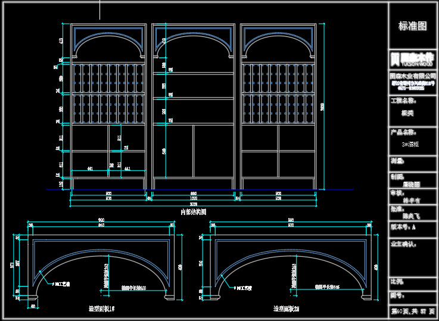Click the ellipse major semi-axis 400 label
Image resolution: width=439 pixels, height=321 pixels.
tap(133, 288)
